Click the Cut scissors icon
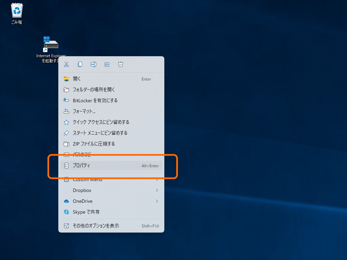 [x=66, y=64]
